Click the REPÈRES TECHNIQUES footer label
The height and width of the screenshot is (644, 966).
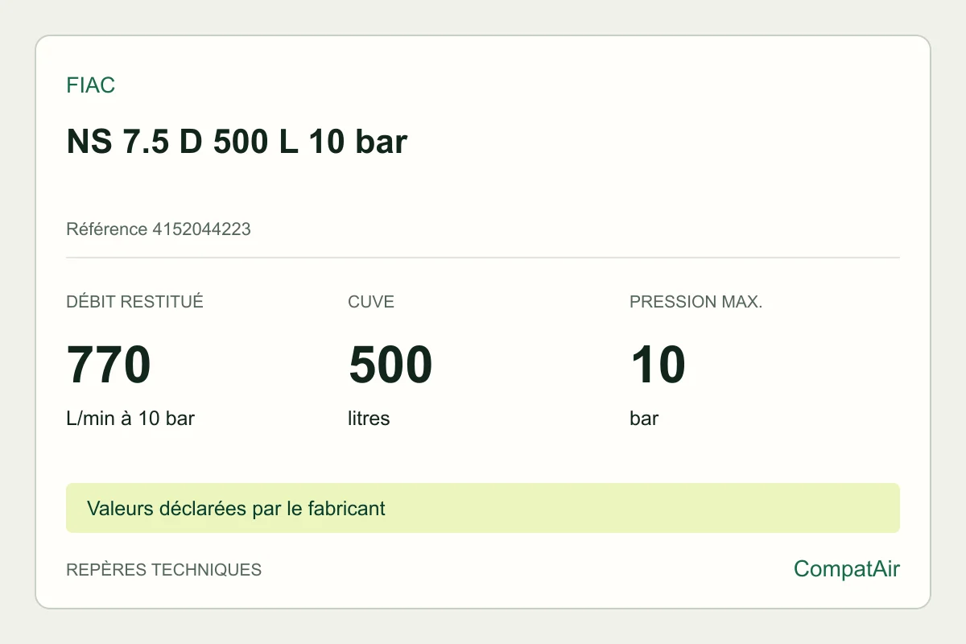click(163, 570)
